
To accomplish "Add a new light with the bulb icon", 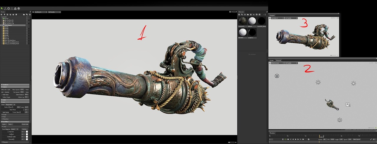I will (4, 14).
